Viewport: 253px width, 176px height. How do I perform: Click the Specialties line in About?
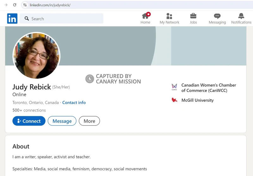tap(80, 169)
